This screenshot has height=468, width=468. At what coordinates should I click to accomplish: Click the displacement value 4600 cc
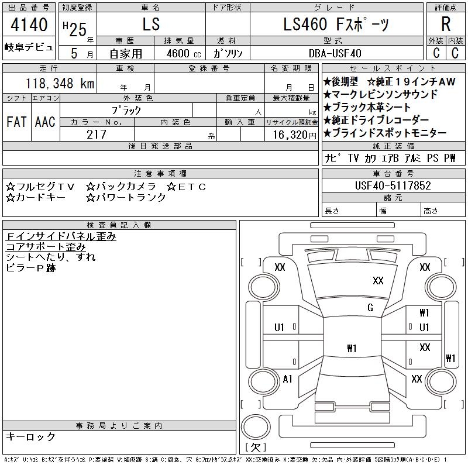(184, 54)
